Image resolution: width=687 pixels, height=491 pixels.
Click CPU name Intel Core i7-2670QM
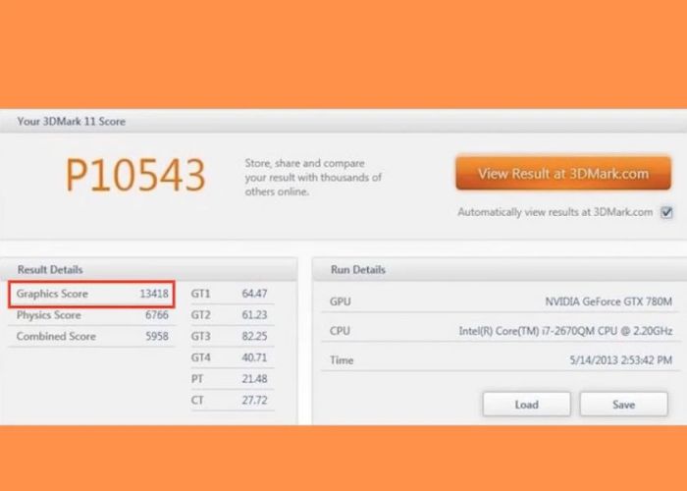point(565,331)
